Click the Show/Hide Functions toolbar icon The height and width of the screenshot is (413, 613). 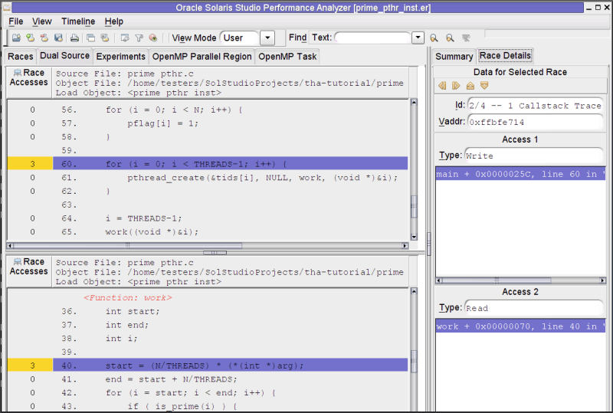(152, 38)
